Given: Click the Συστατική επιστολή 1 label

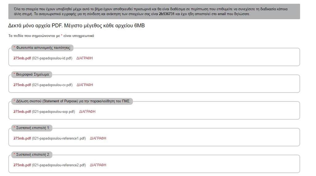Looking at the screenshot, I should tap(32, 128).
